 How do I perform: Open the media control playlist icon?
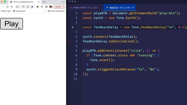(x=42, y=7)
